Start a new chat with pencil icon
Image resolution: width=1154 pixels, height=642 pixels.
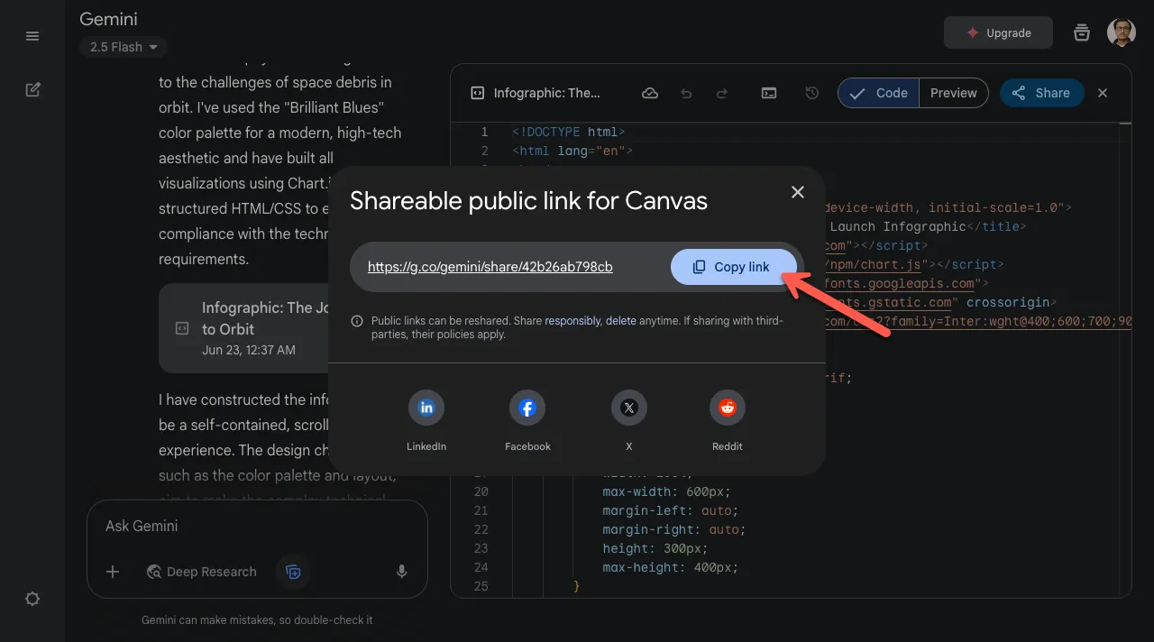point(32,89)
